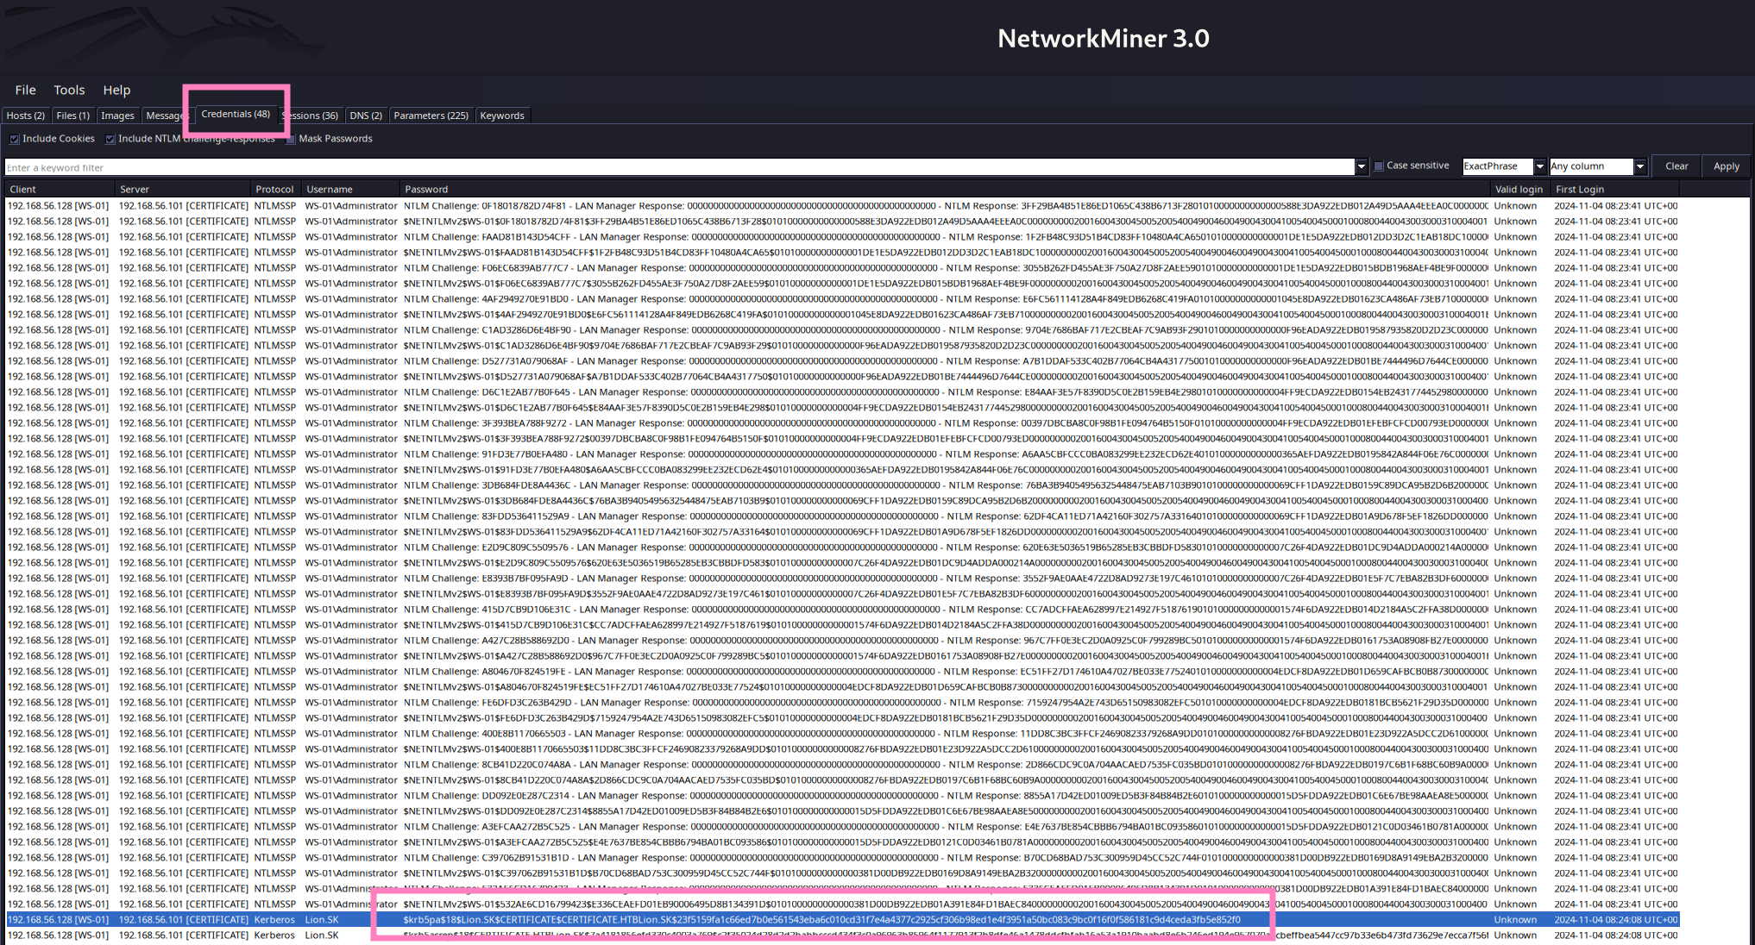Click the Clear filter button
This screenshot has width=1755, height=945.
tap(1676, 166)
